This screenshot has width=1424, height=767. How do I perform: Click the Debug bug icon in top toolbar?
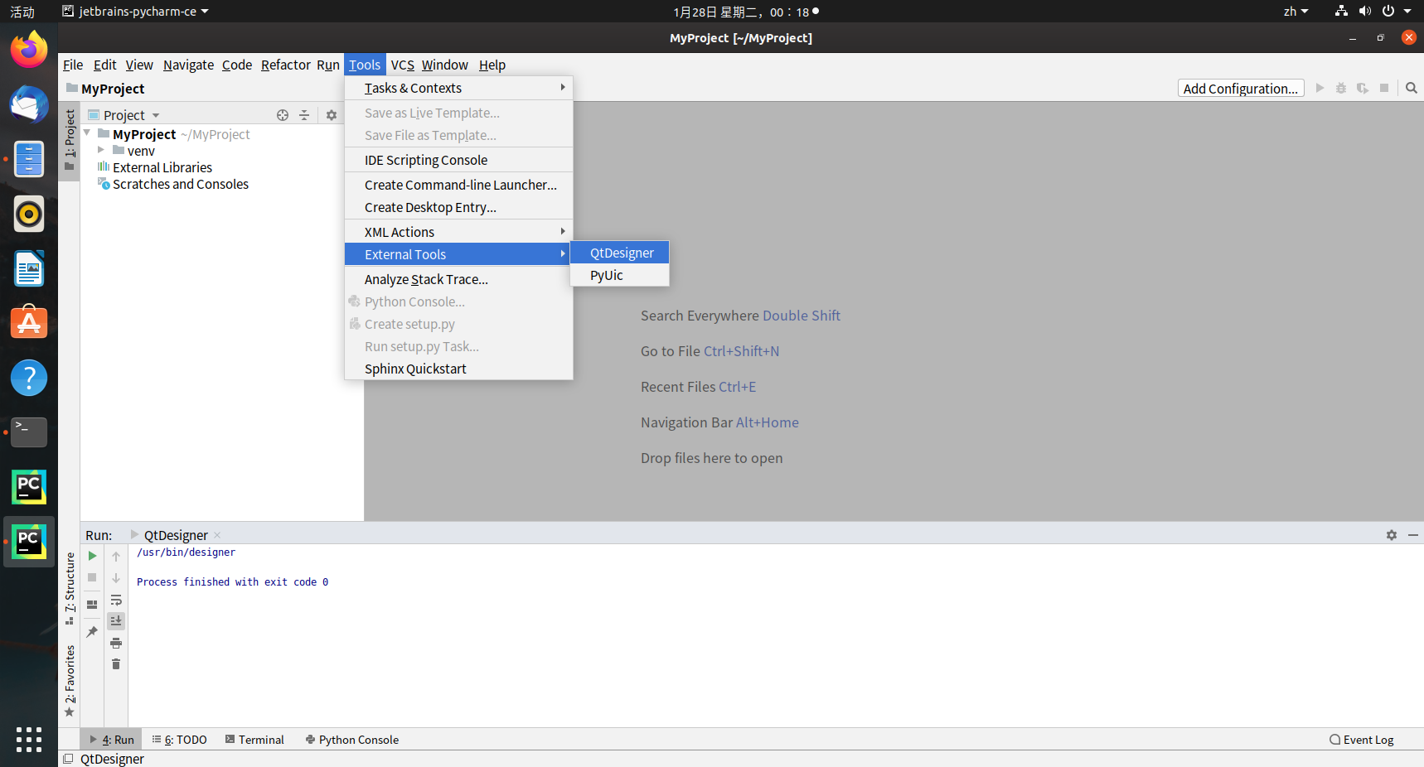point(1341,88)
